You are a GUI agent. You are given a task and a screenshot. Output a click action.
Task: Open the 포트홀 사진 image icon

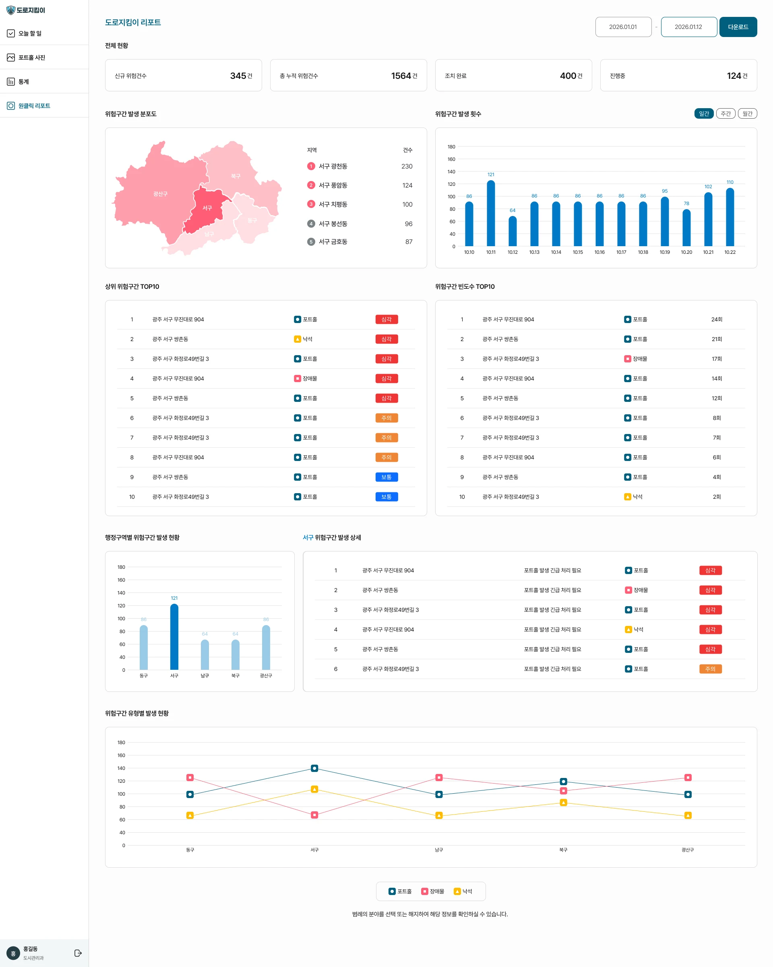pyautogui.click(x=11, y=58)
